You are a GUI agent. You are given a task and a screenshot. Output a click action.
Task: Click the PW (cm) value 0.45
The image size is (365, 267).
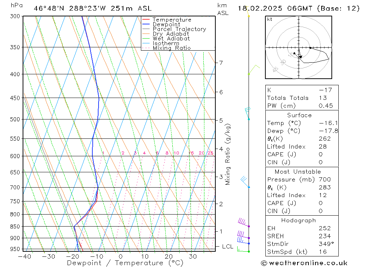click(x=326, y=106)
